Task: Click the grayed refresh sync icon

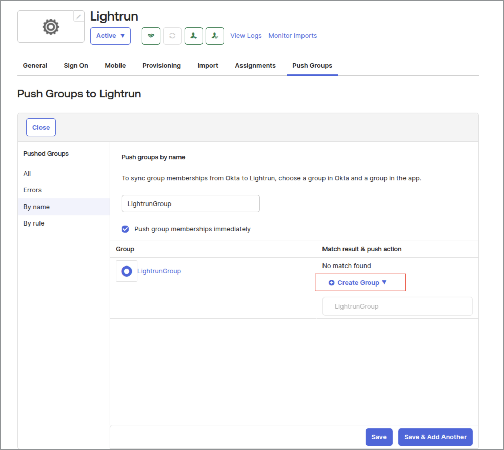Action: (x=172, y=36)
